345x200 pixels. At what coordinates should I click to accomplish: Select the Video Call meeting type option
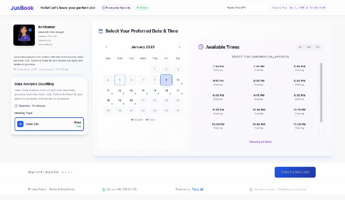pyautogui.click(x=49, y=124)
